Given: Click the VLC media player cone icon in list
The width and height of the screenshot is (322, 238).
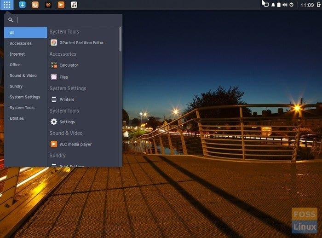Looking at the screenshot, I should (x=54, y=144).
